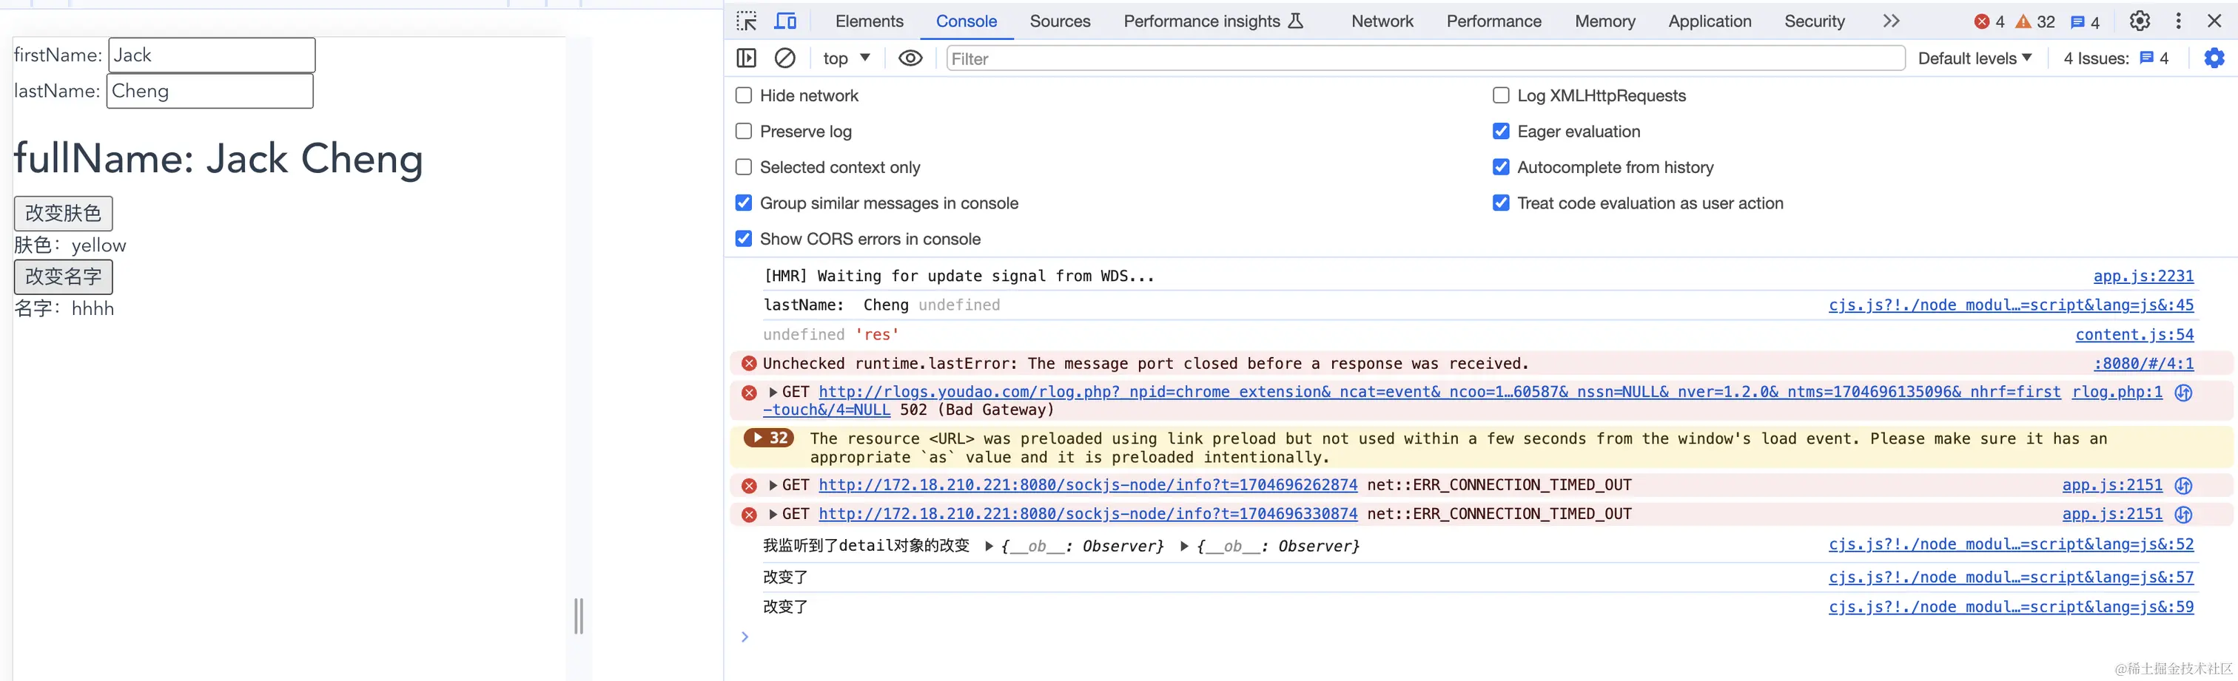Image resolution: width=2238 pixels, height=681 pixels.
Task: Toggle the device toolbar icon
Action: (x=785, y=21)
